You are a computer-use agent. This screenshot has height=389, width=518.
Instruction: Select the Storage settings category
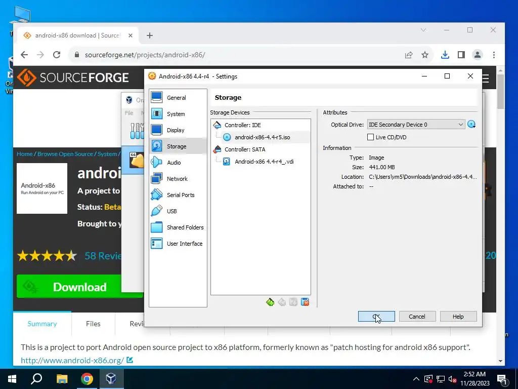[178, 146]
